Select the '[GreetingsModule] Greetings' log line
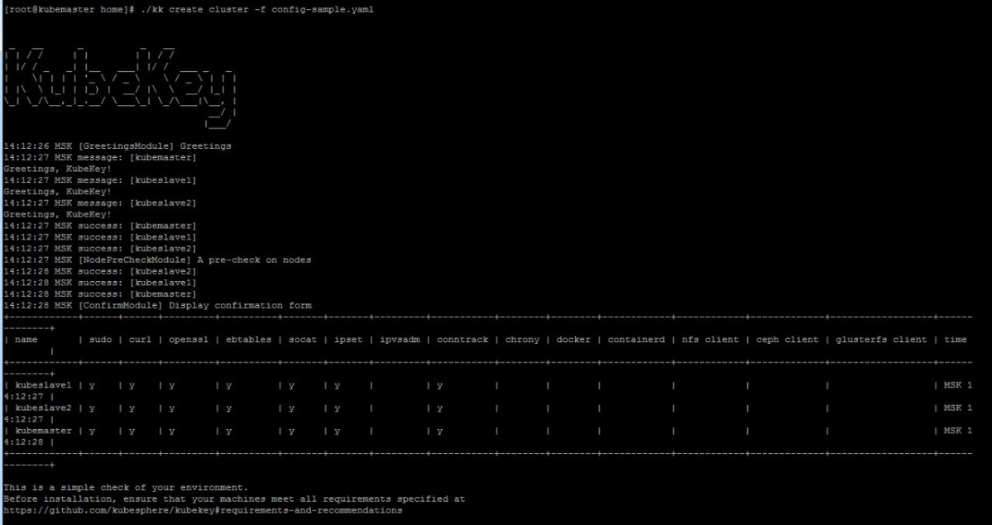 tap(117, 146)
